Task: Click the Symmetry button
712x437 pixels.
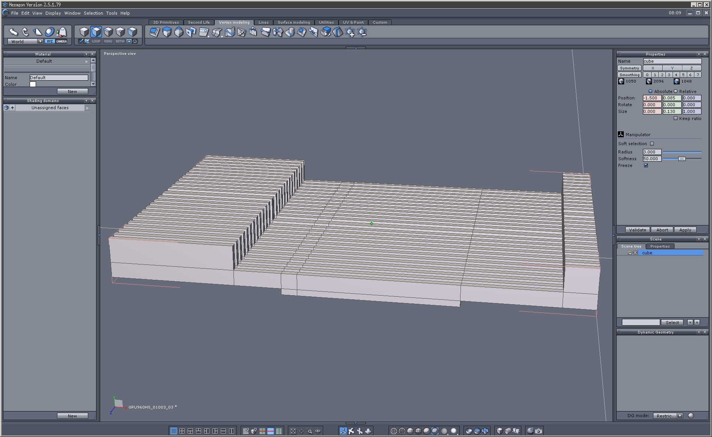Action: pos(629,68)
